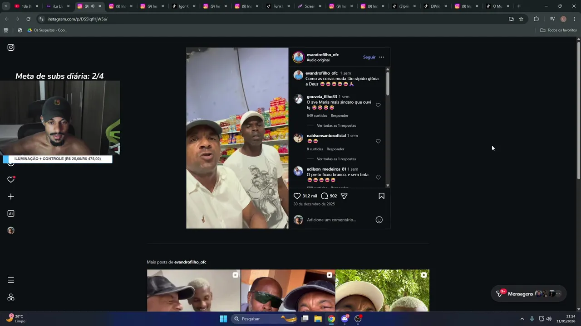Reload the page in Chrome
Viewport: 581px width, 326px height.
(x=28, y=19)
